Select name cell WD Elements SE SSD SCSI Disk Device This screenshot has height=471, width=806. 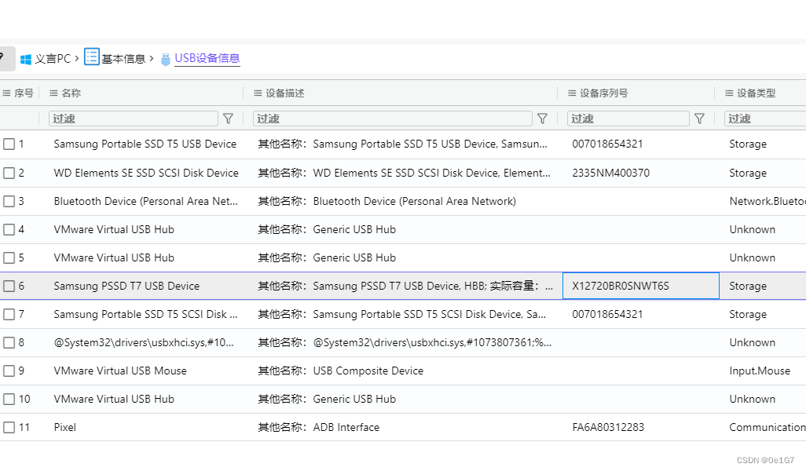click(146, 173)
